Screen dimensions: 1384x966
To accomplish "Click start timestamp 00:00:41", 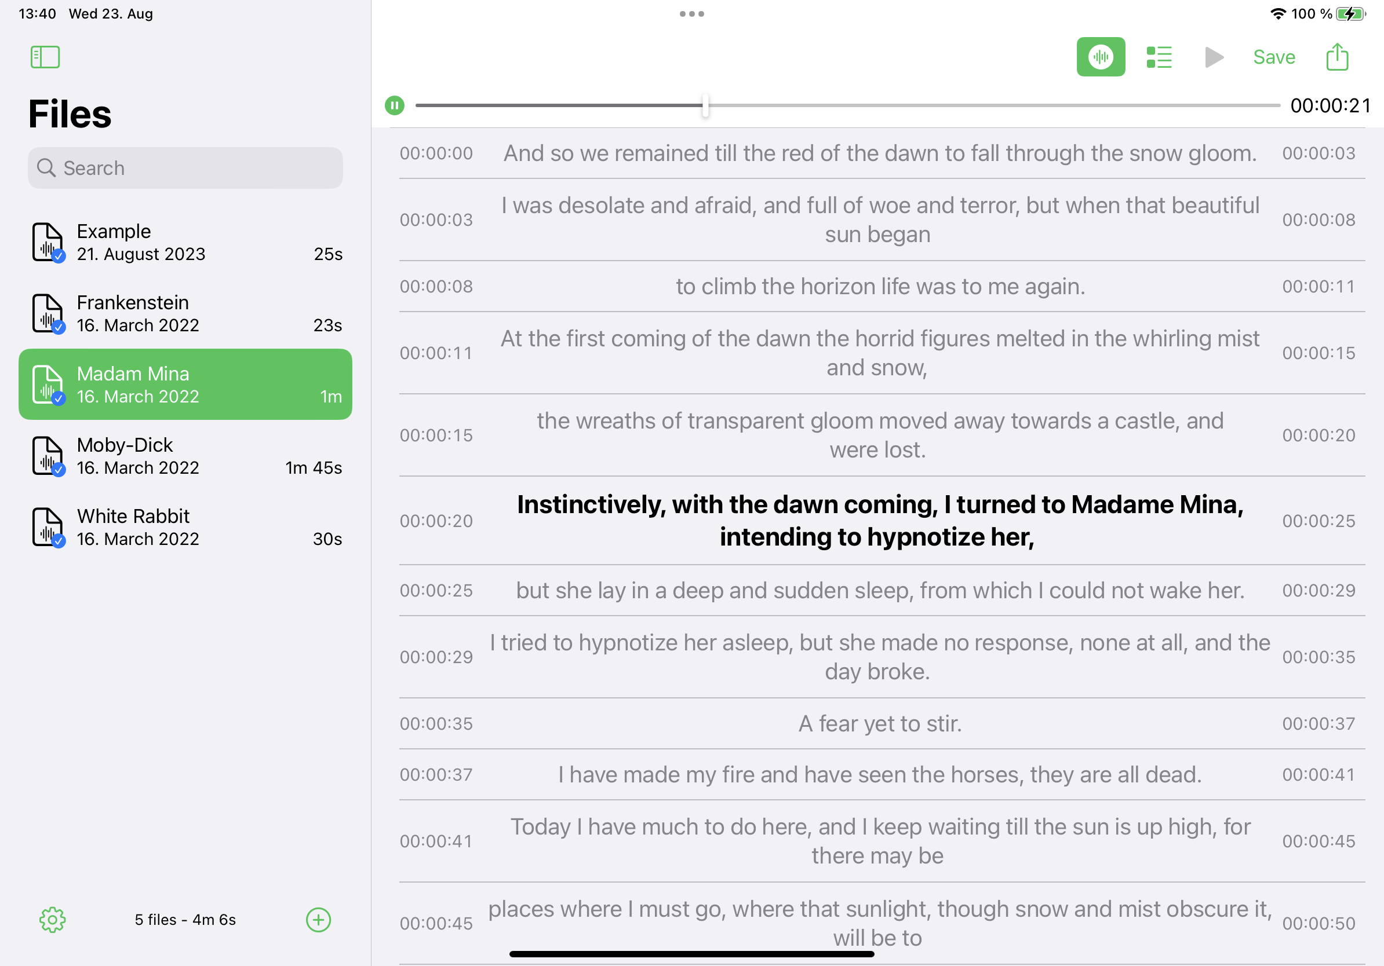I will tap(436, 841).
